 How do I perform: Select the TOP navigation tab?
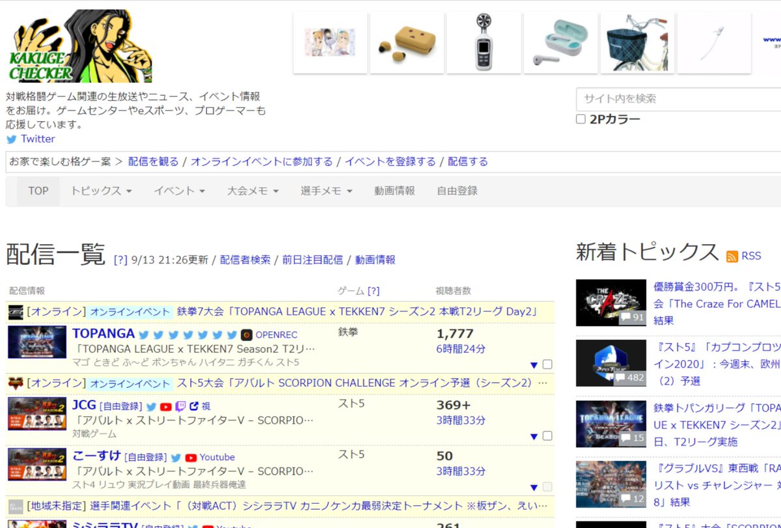(38, 191)
